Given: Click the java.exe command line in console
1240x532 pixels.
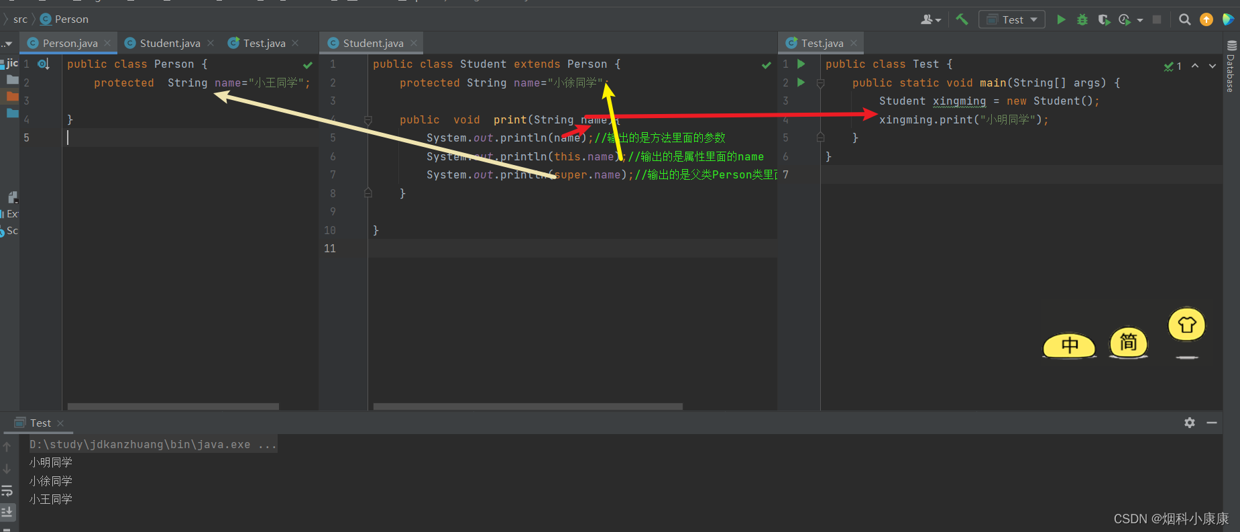Looking at the screenshot, I should pos(153,444).
